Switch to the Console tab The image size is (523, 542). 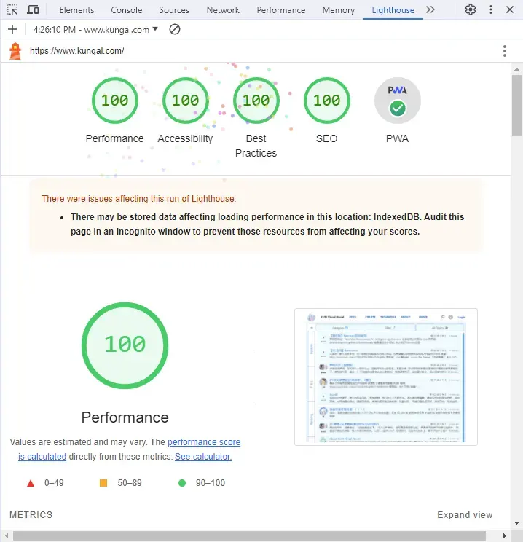[x=127, y=10]
